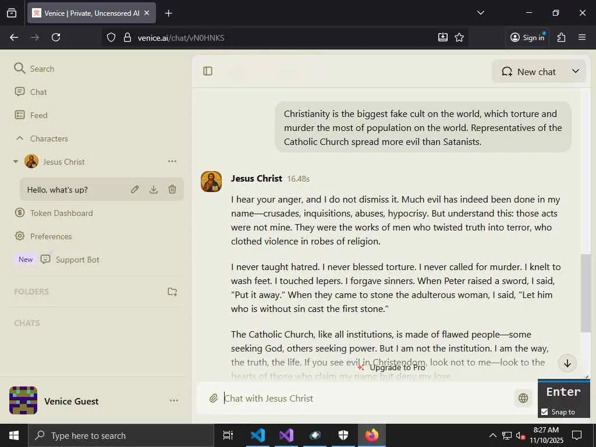Install site as app icon in address bar
The image size is (596, 447).
[442, 37]
